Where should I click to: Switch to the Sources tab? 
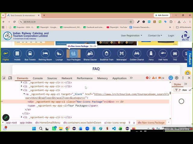52,78
